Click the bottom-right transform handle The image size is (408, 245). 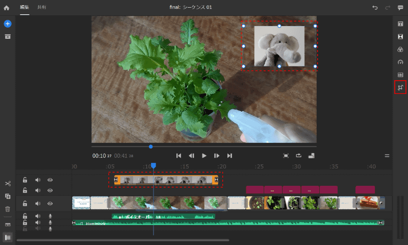click(315, 66)
